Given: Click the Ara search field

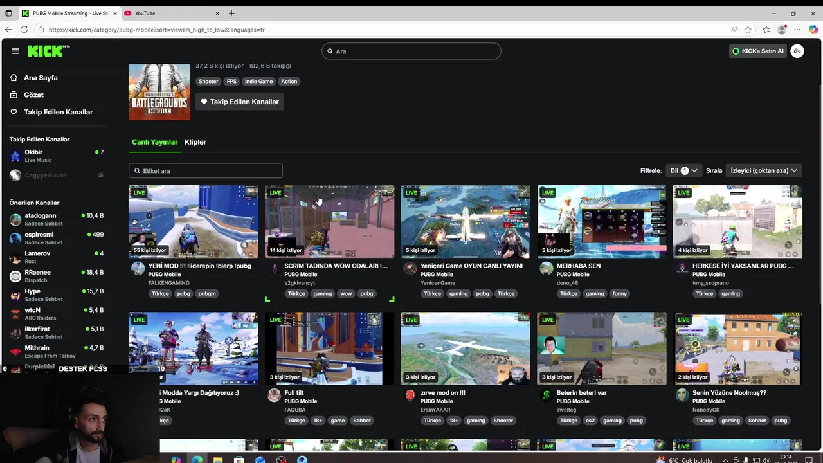Looking at the screenshot, I should [x=411, y=51].
